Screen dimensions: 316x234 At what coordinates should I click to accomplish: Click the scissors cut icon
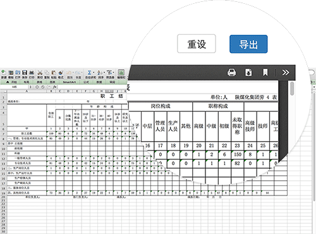(x=40, y=73)
